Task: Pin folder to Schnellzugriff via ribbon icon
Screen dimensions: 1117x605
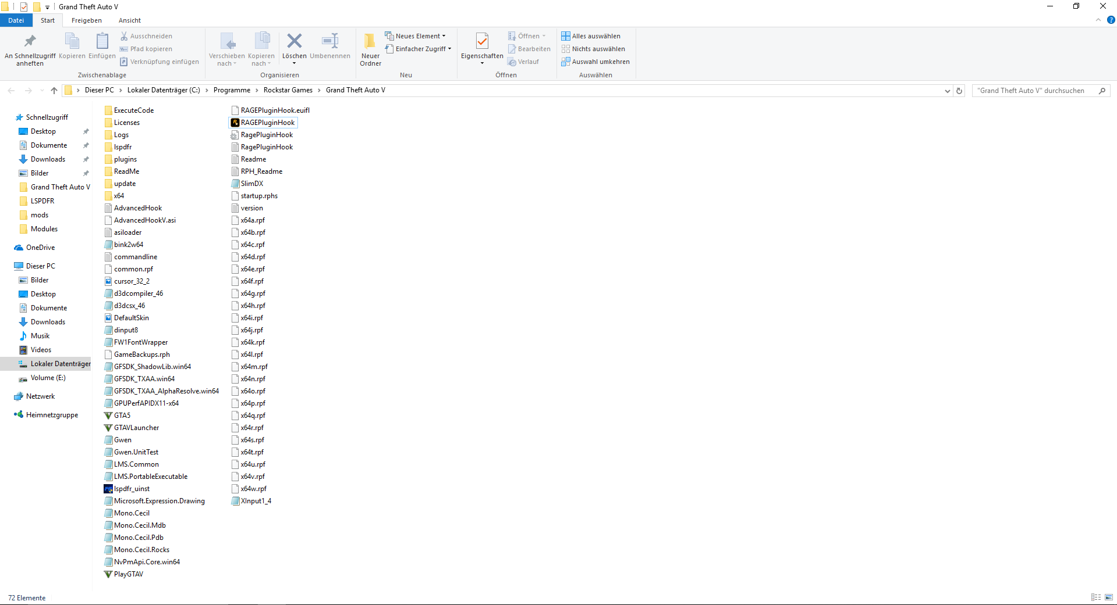Action: pos(30,49)
